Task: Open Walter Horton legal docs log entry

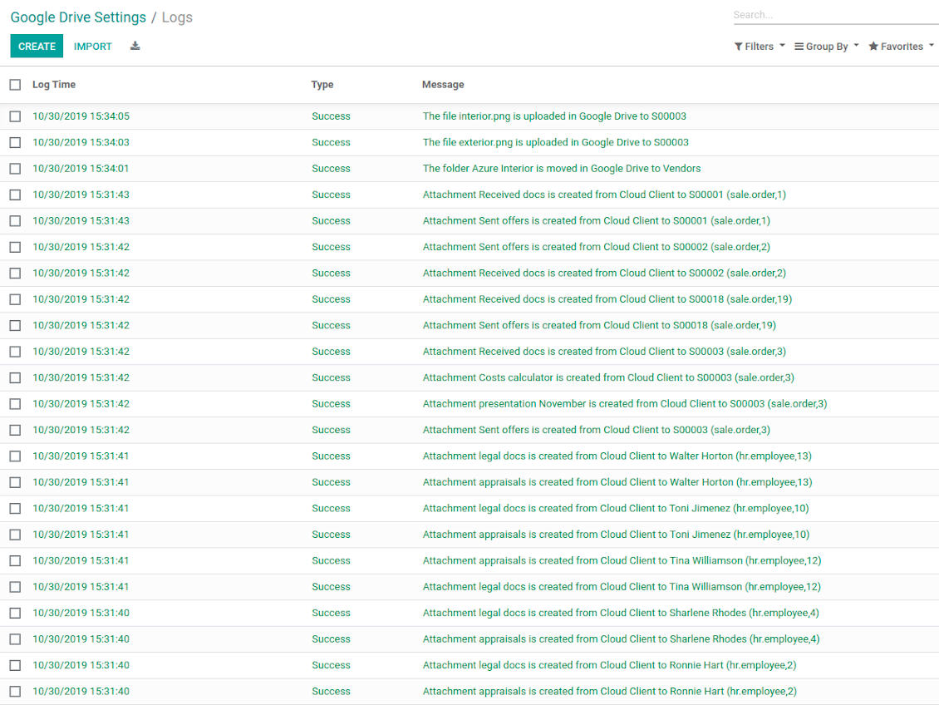Action: tap(617, 456)
